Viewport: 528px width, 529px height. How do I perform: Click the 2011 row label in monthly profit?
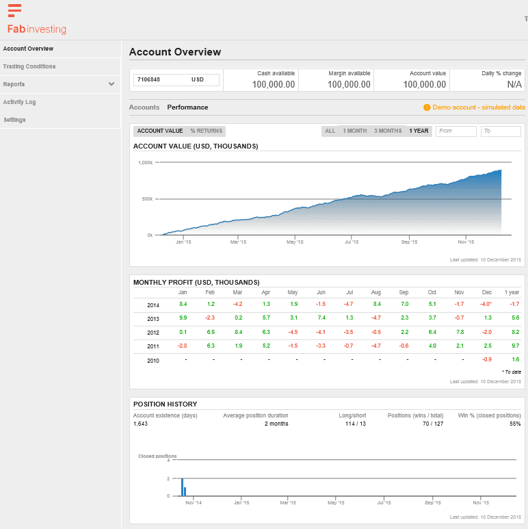(153, 346)
